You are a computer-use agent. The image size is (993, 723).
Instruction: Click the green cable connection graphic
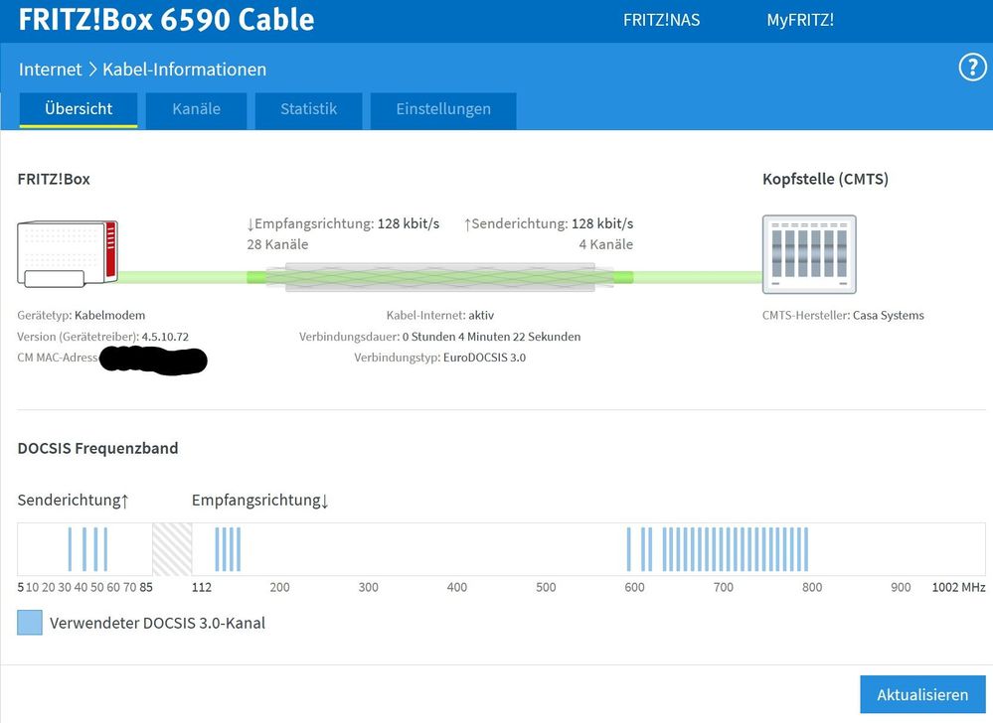click(x=440, y=277)
